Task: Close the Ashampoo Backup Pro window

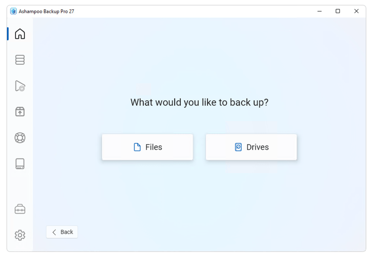Action: (356, 11)
